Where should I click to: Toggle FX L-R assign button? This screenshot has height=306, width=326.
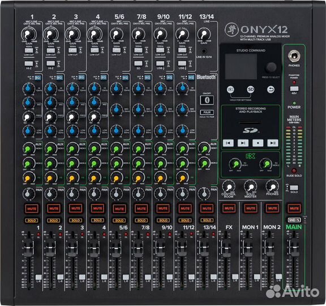coord(235,277)
